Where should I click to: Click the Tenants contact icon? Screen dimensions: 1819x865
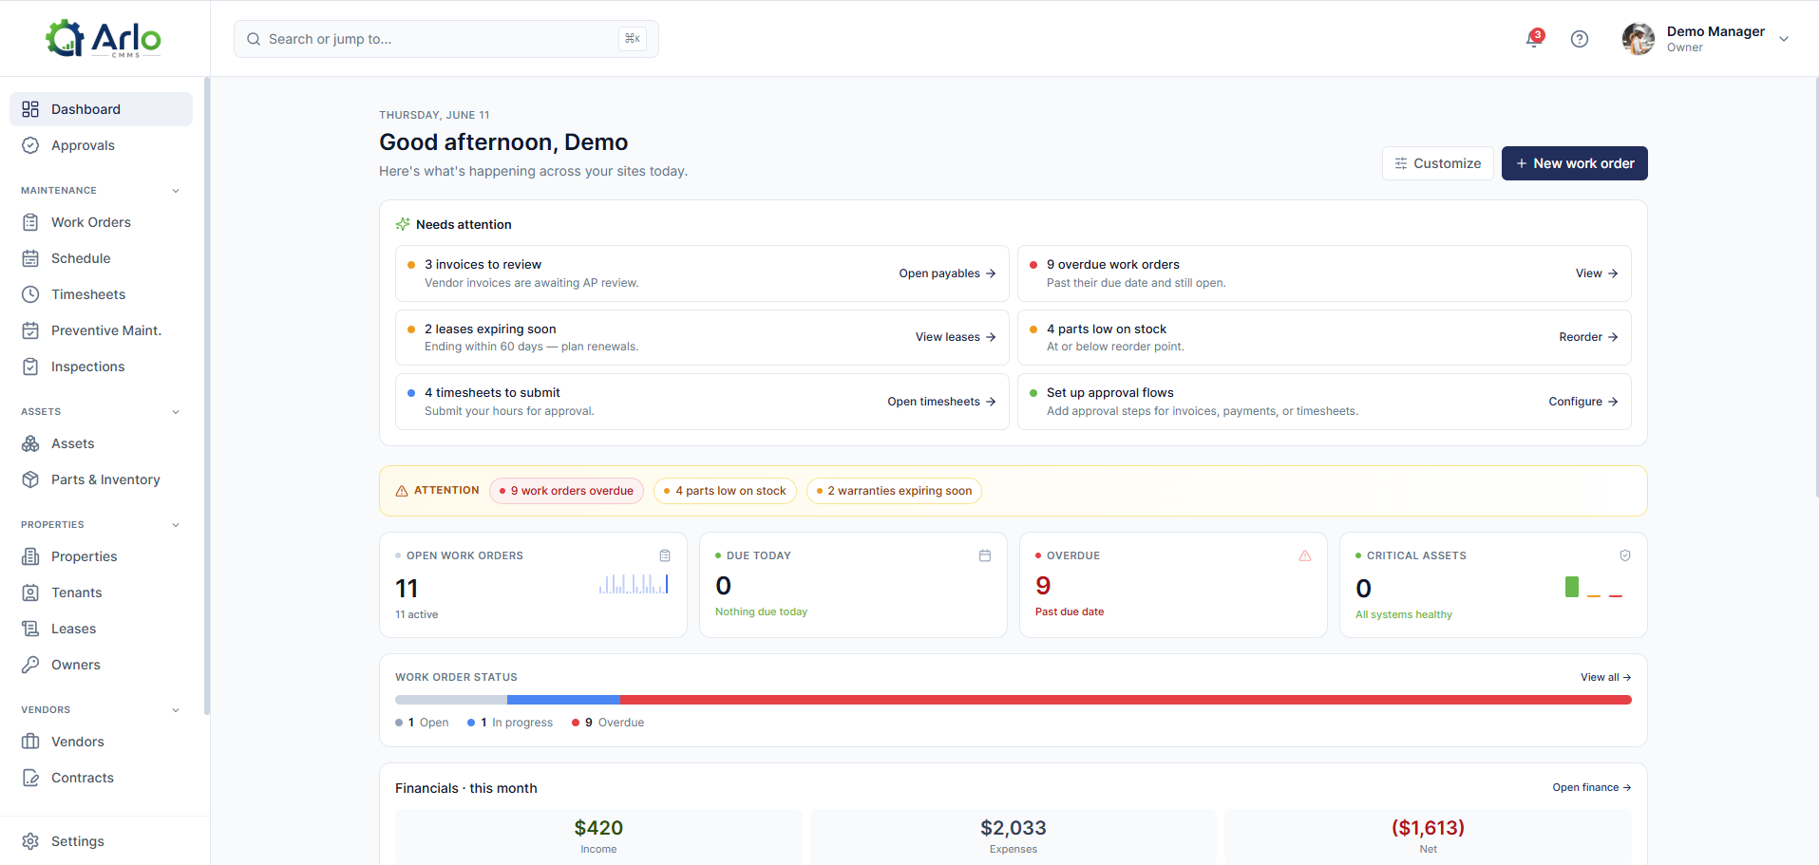click(x=30, y=592)
